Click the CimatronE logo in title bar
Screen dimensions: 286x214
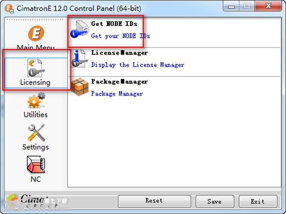tap(9, 9)
